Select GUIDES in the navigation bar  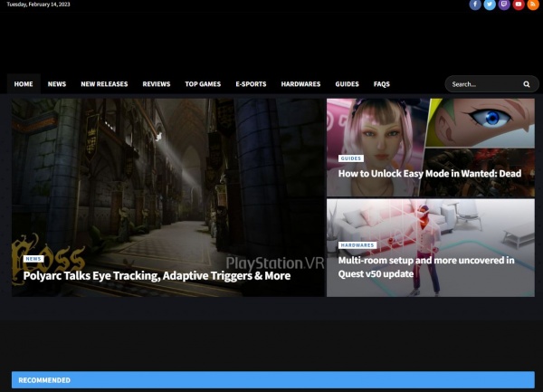pos(347,84)
